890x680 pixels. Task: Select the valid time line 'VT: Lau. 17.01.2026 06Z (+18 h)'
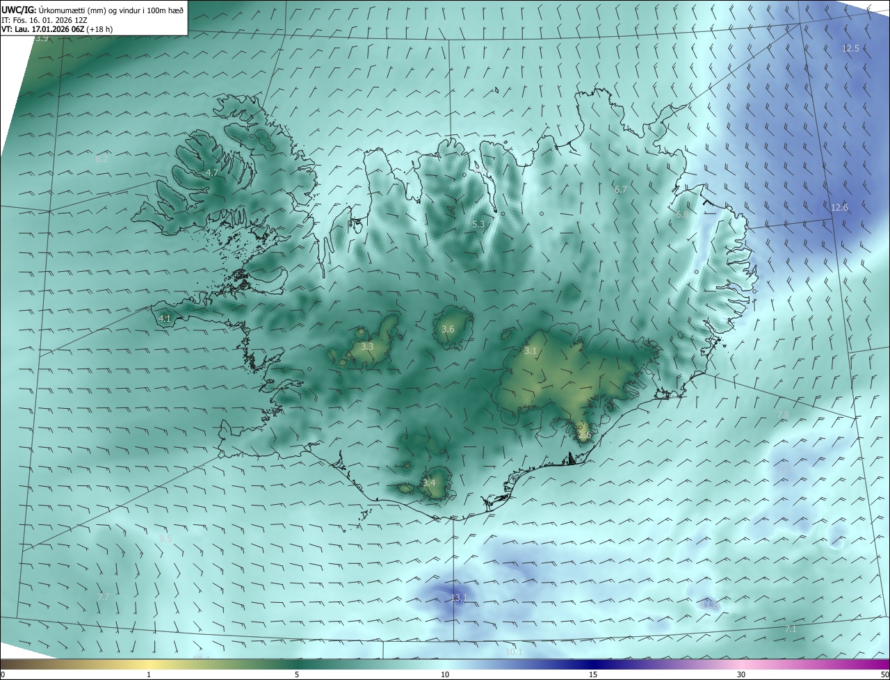click(57, 29)
